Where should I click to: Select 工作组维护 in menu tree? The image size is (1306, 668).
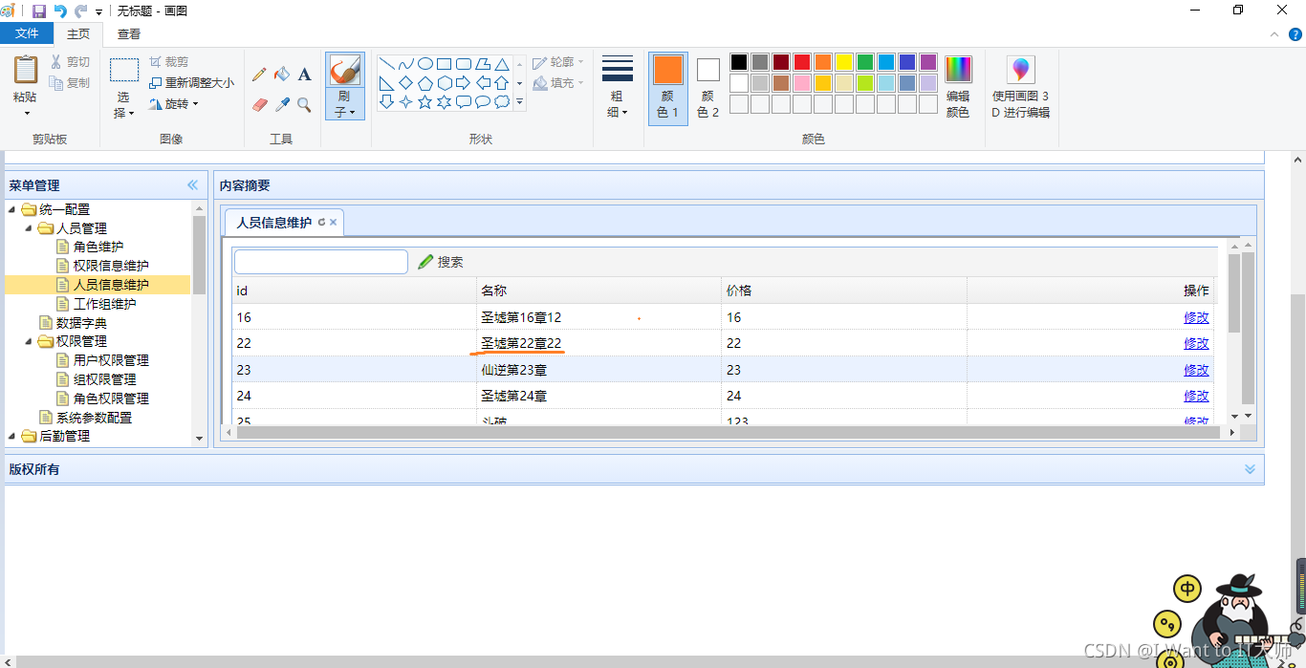click(x=104, y=304)
